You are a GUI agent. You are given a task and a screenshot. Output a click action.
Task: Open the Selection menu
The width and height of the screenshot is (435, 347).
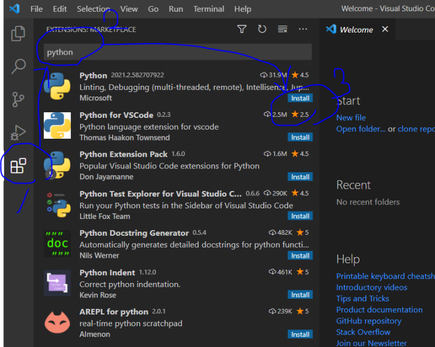pos(93,9)
